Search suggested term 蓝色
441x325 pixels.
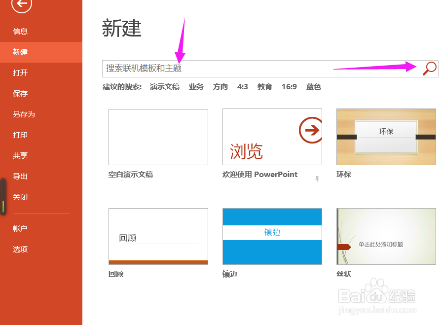point(313,87)
